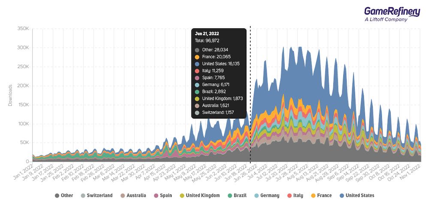The width and height of the screenshot is (429, 207).
Task: Click the "Downloads" y-axis title
Action: [10, 95]
